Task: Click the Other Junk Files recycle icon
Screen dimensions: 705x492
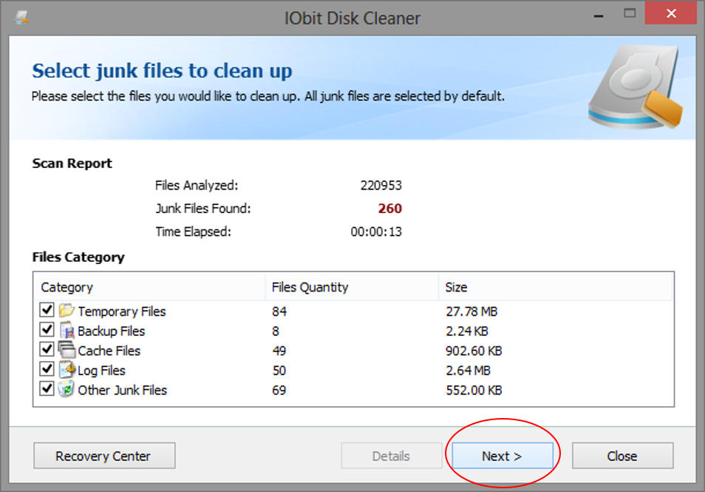Action: click(67, 389)
